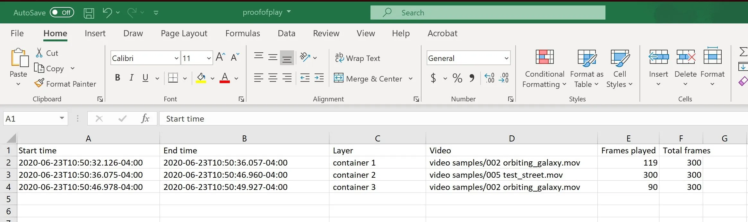This screenshot has height=222, width=748.
Task: Open font size dropdown
Action: tap(209, 58)
